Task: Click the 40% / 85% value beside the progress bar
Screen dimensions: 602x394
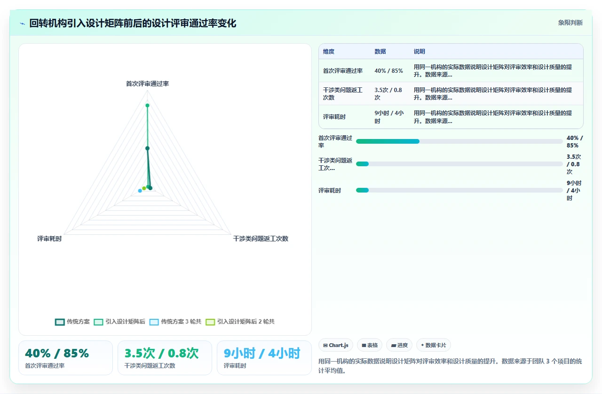Action: [575, 141]
